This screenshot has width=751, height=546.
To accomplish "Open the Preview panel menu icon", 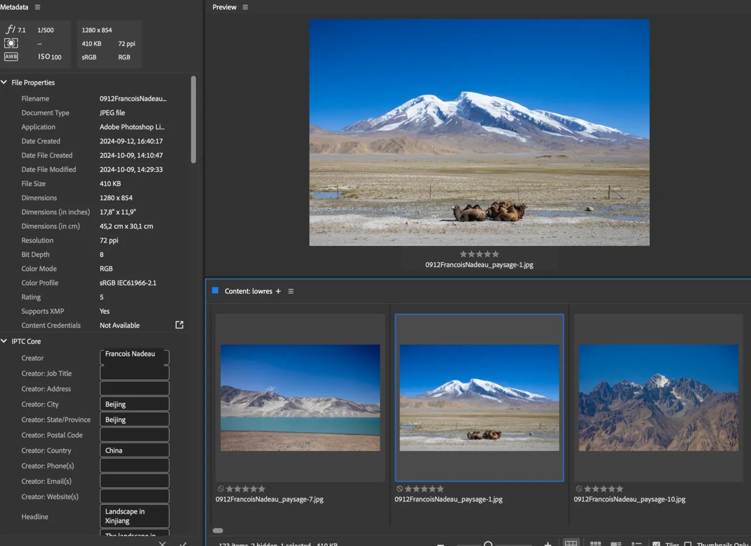I will point(245,7).
